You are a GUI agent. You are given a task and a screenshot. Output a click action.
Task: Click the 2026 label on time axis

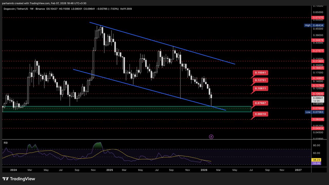[x=204, y=170]
